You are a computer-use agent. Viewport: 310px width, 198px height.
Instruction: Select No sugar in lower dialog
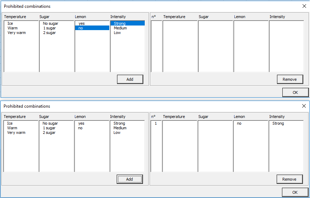pyautogui.click(x=50, y=124)
